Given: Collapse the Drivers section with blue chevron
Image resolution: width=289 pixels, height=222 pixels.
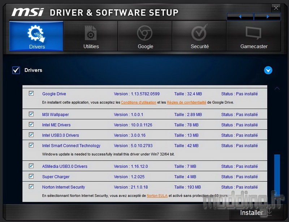Looking at the screenshot, I should [x=268, y=70].
